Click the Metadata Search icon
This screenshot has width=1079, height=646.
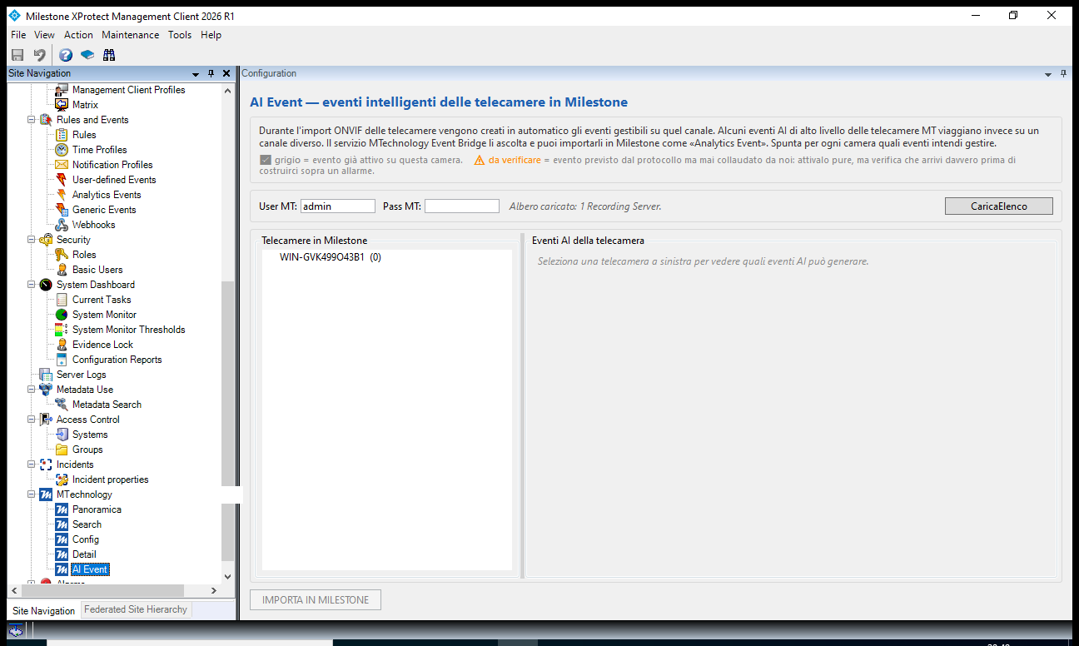(62, 405)
